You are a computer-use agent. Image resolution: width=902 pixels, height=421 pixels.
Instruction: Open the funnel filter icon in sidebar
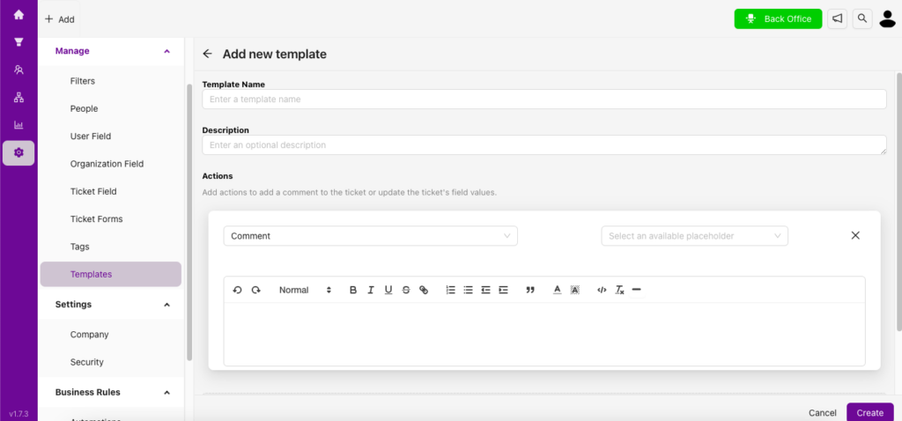point(18,42)
